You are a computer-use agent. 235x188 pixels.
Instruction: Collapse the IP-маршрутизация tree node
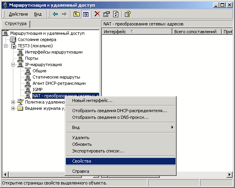pos(13,64)
